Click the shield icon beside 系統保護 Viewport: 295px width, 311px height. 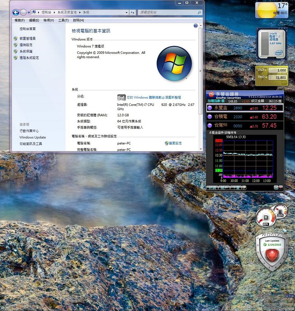point(16,51)
